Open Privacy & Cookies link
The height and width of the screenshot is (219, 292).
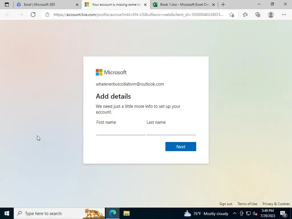coord(276,204)
